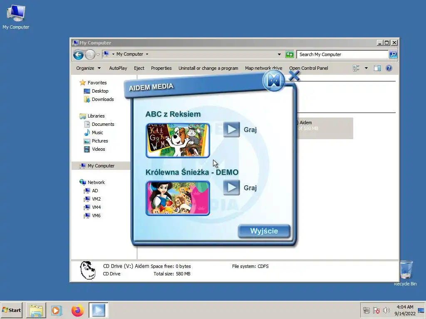426x319 pixels.
Task: Open the Start menu
Action: 11,310
